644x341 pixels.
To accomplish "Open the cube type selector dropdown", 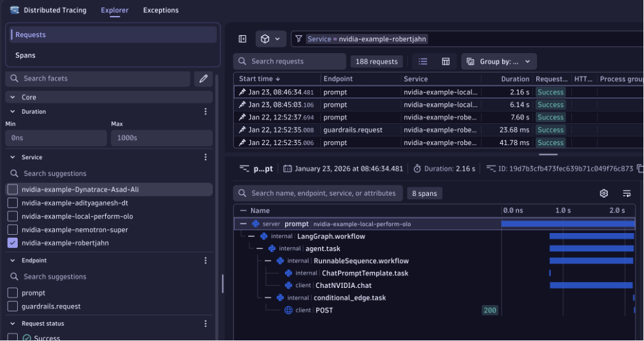I will pos(271,39).
